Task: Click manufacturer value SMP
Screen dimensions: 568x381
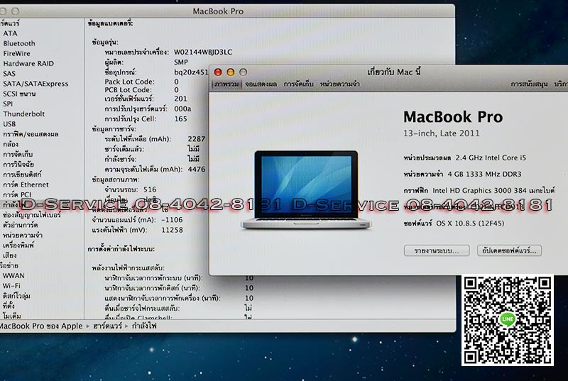Action: pos(181,62)
